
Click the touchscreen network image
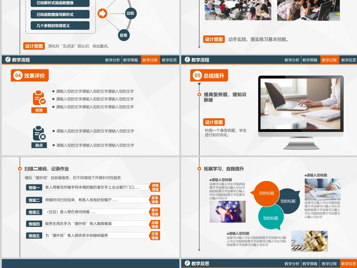click(x=228, y=212)
